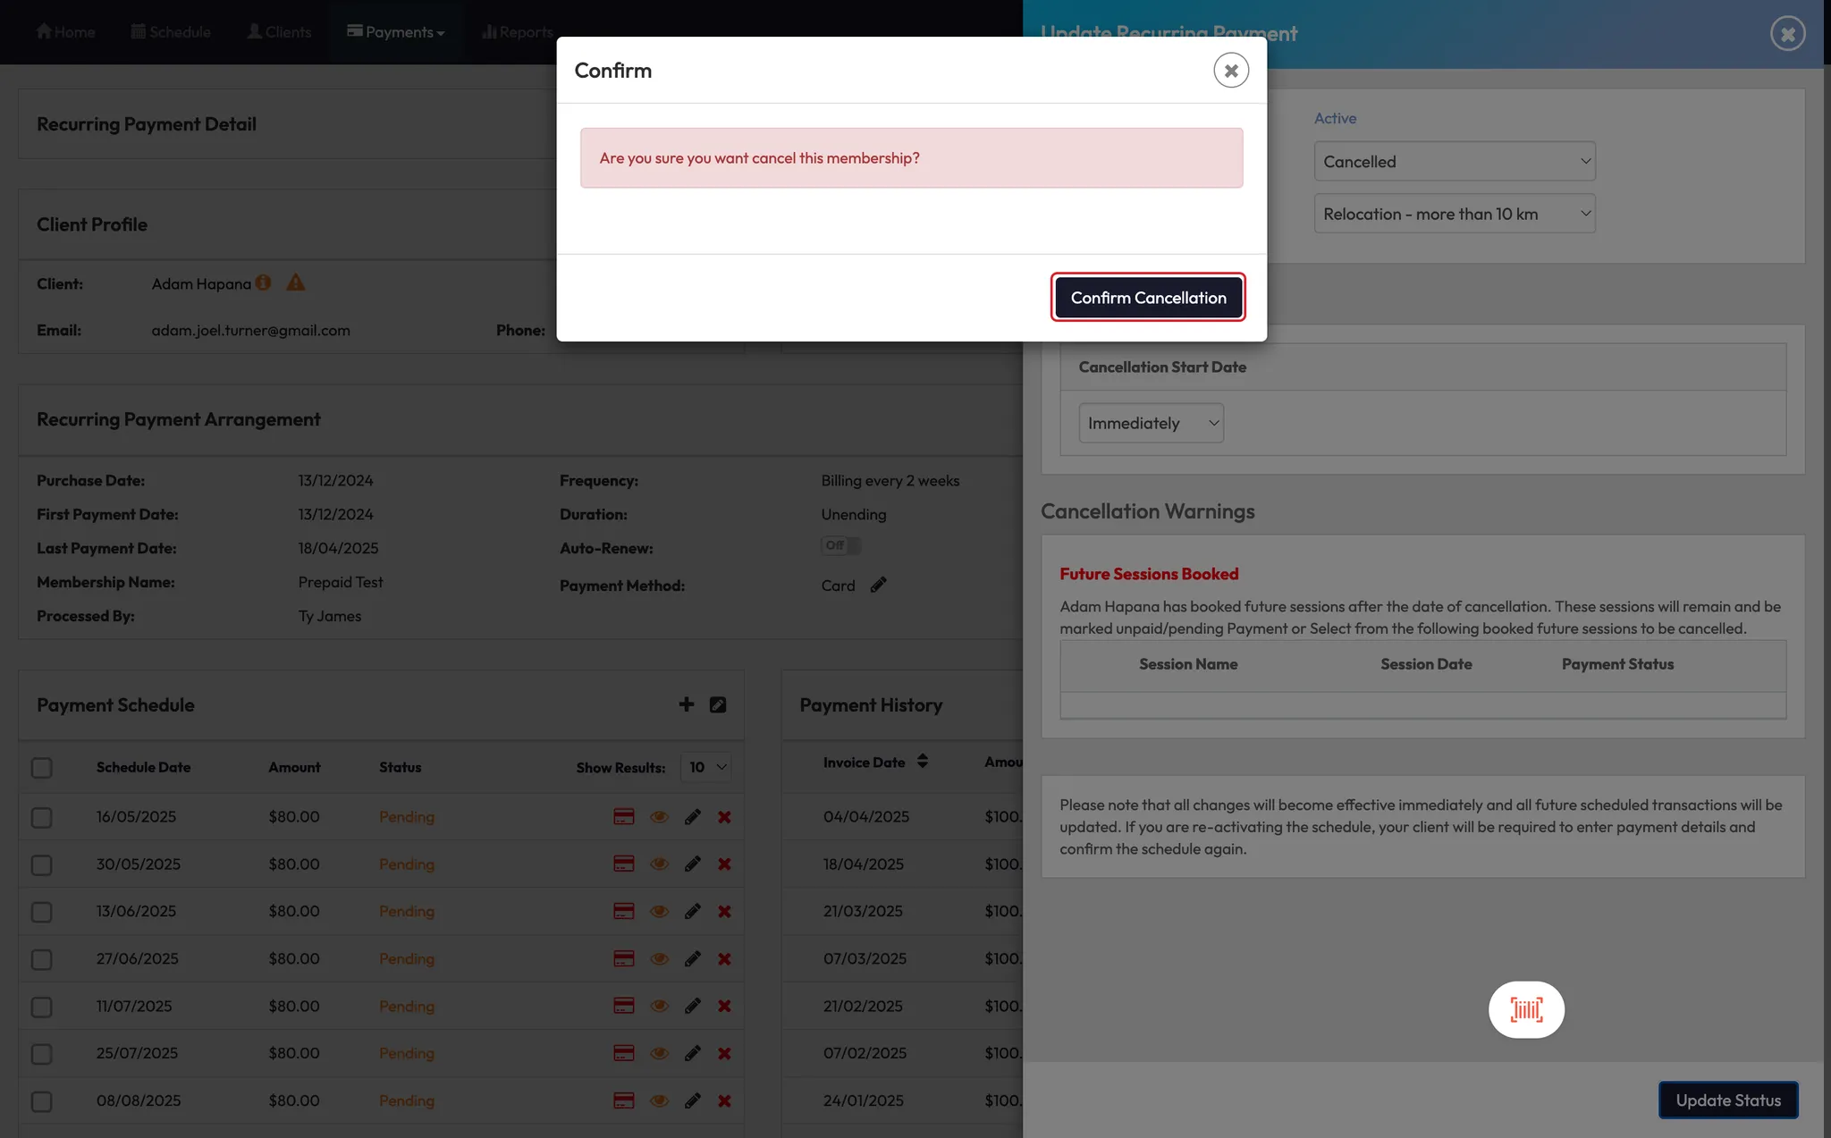Image resolution: width=1831 pixels, height=1138 pixels.
Task: Expand the Relocation reason dropdown
Action: coord(1455,214)
